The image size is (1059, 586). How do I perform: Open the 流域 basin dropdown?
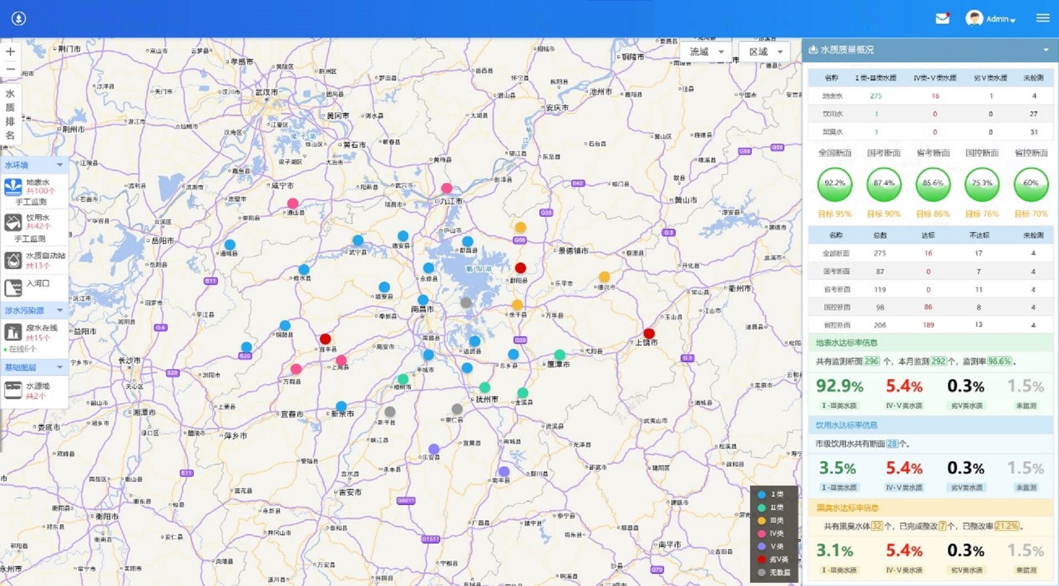click(x=706, y=52)
